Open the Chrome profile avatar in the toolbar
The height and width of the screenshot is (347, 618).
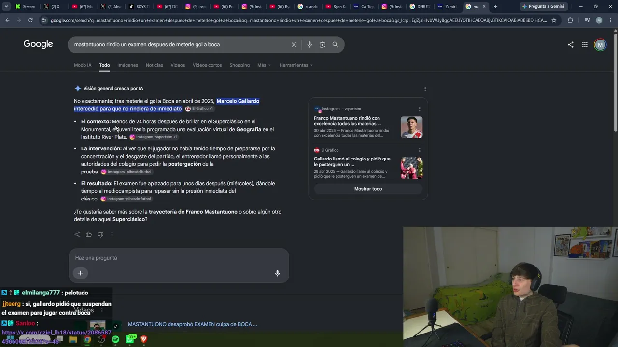coord(599,20)
